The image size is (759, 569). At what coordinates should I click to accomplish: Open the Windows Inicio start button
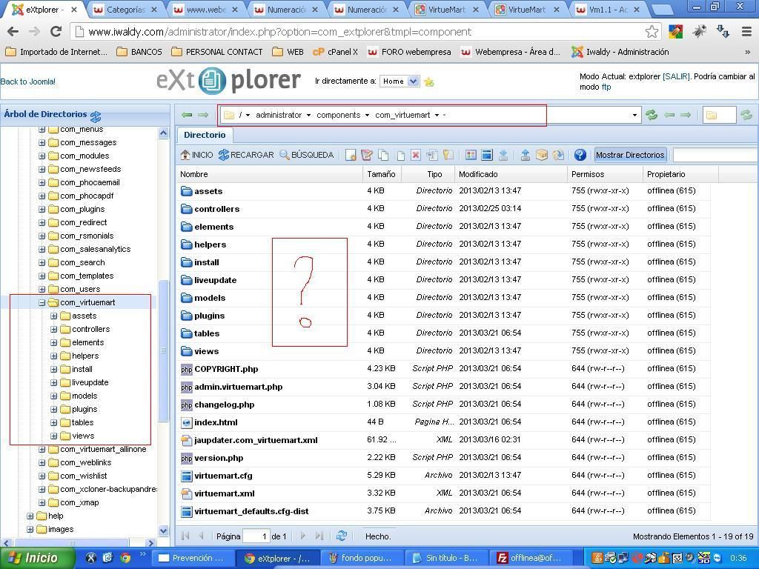pyautogui.click(x=37, y=558)
